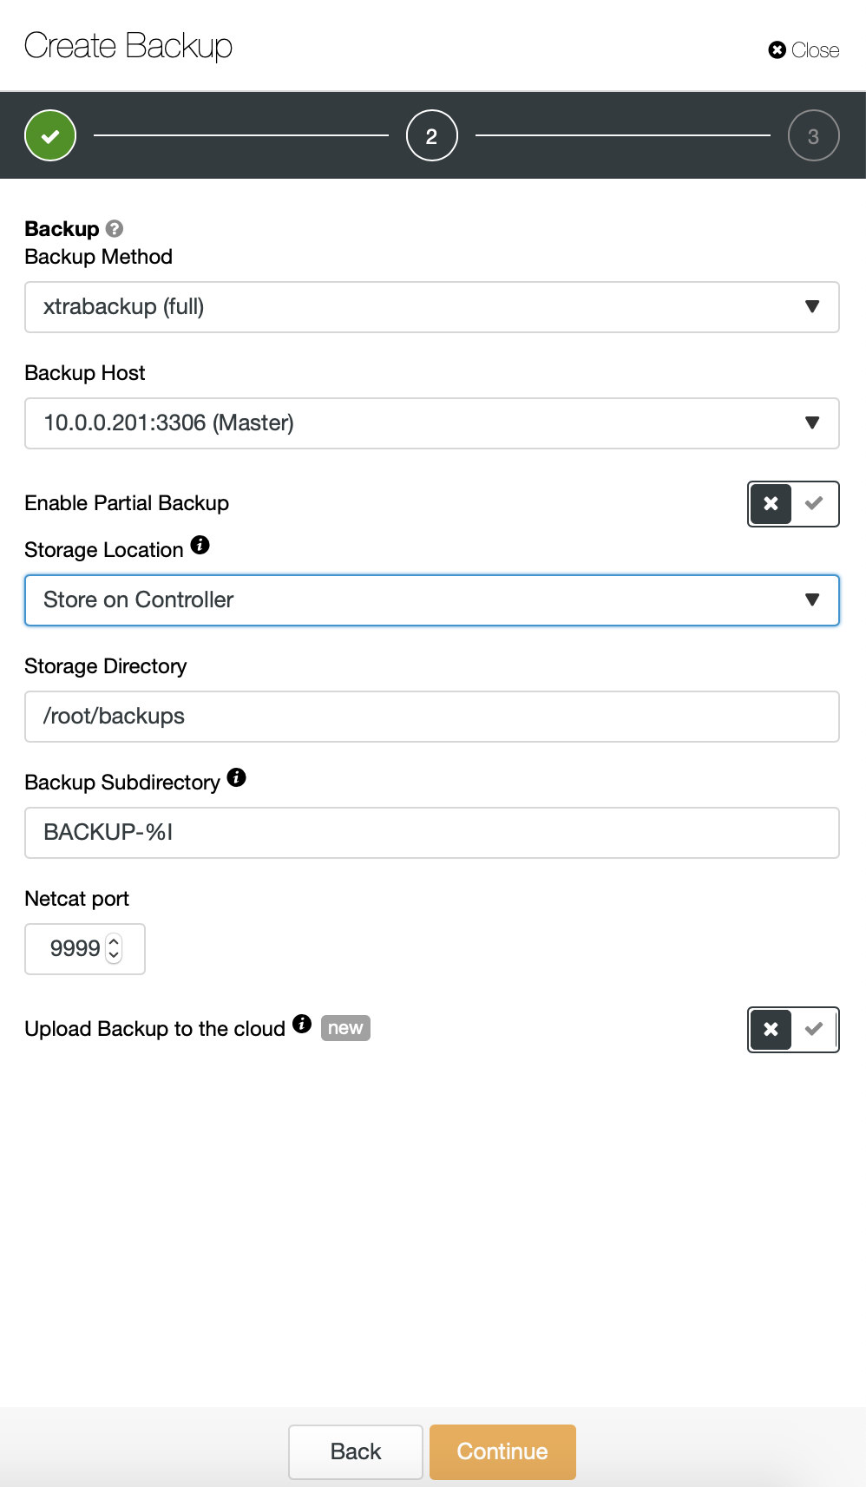This screenshot has width=866, height=1487.
Task: Click the Continue button
Action: 502,1451
